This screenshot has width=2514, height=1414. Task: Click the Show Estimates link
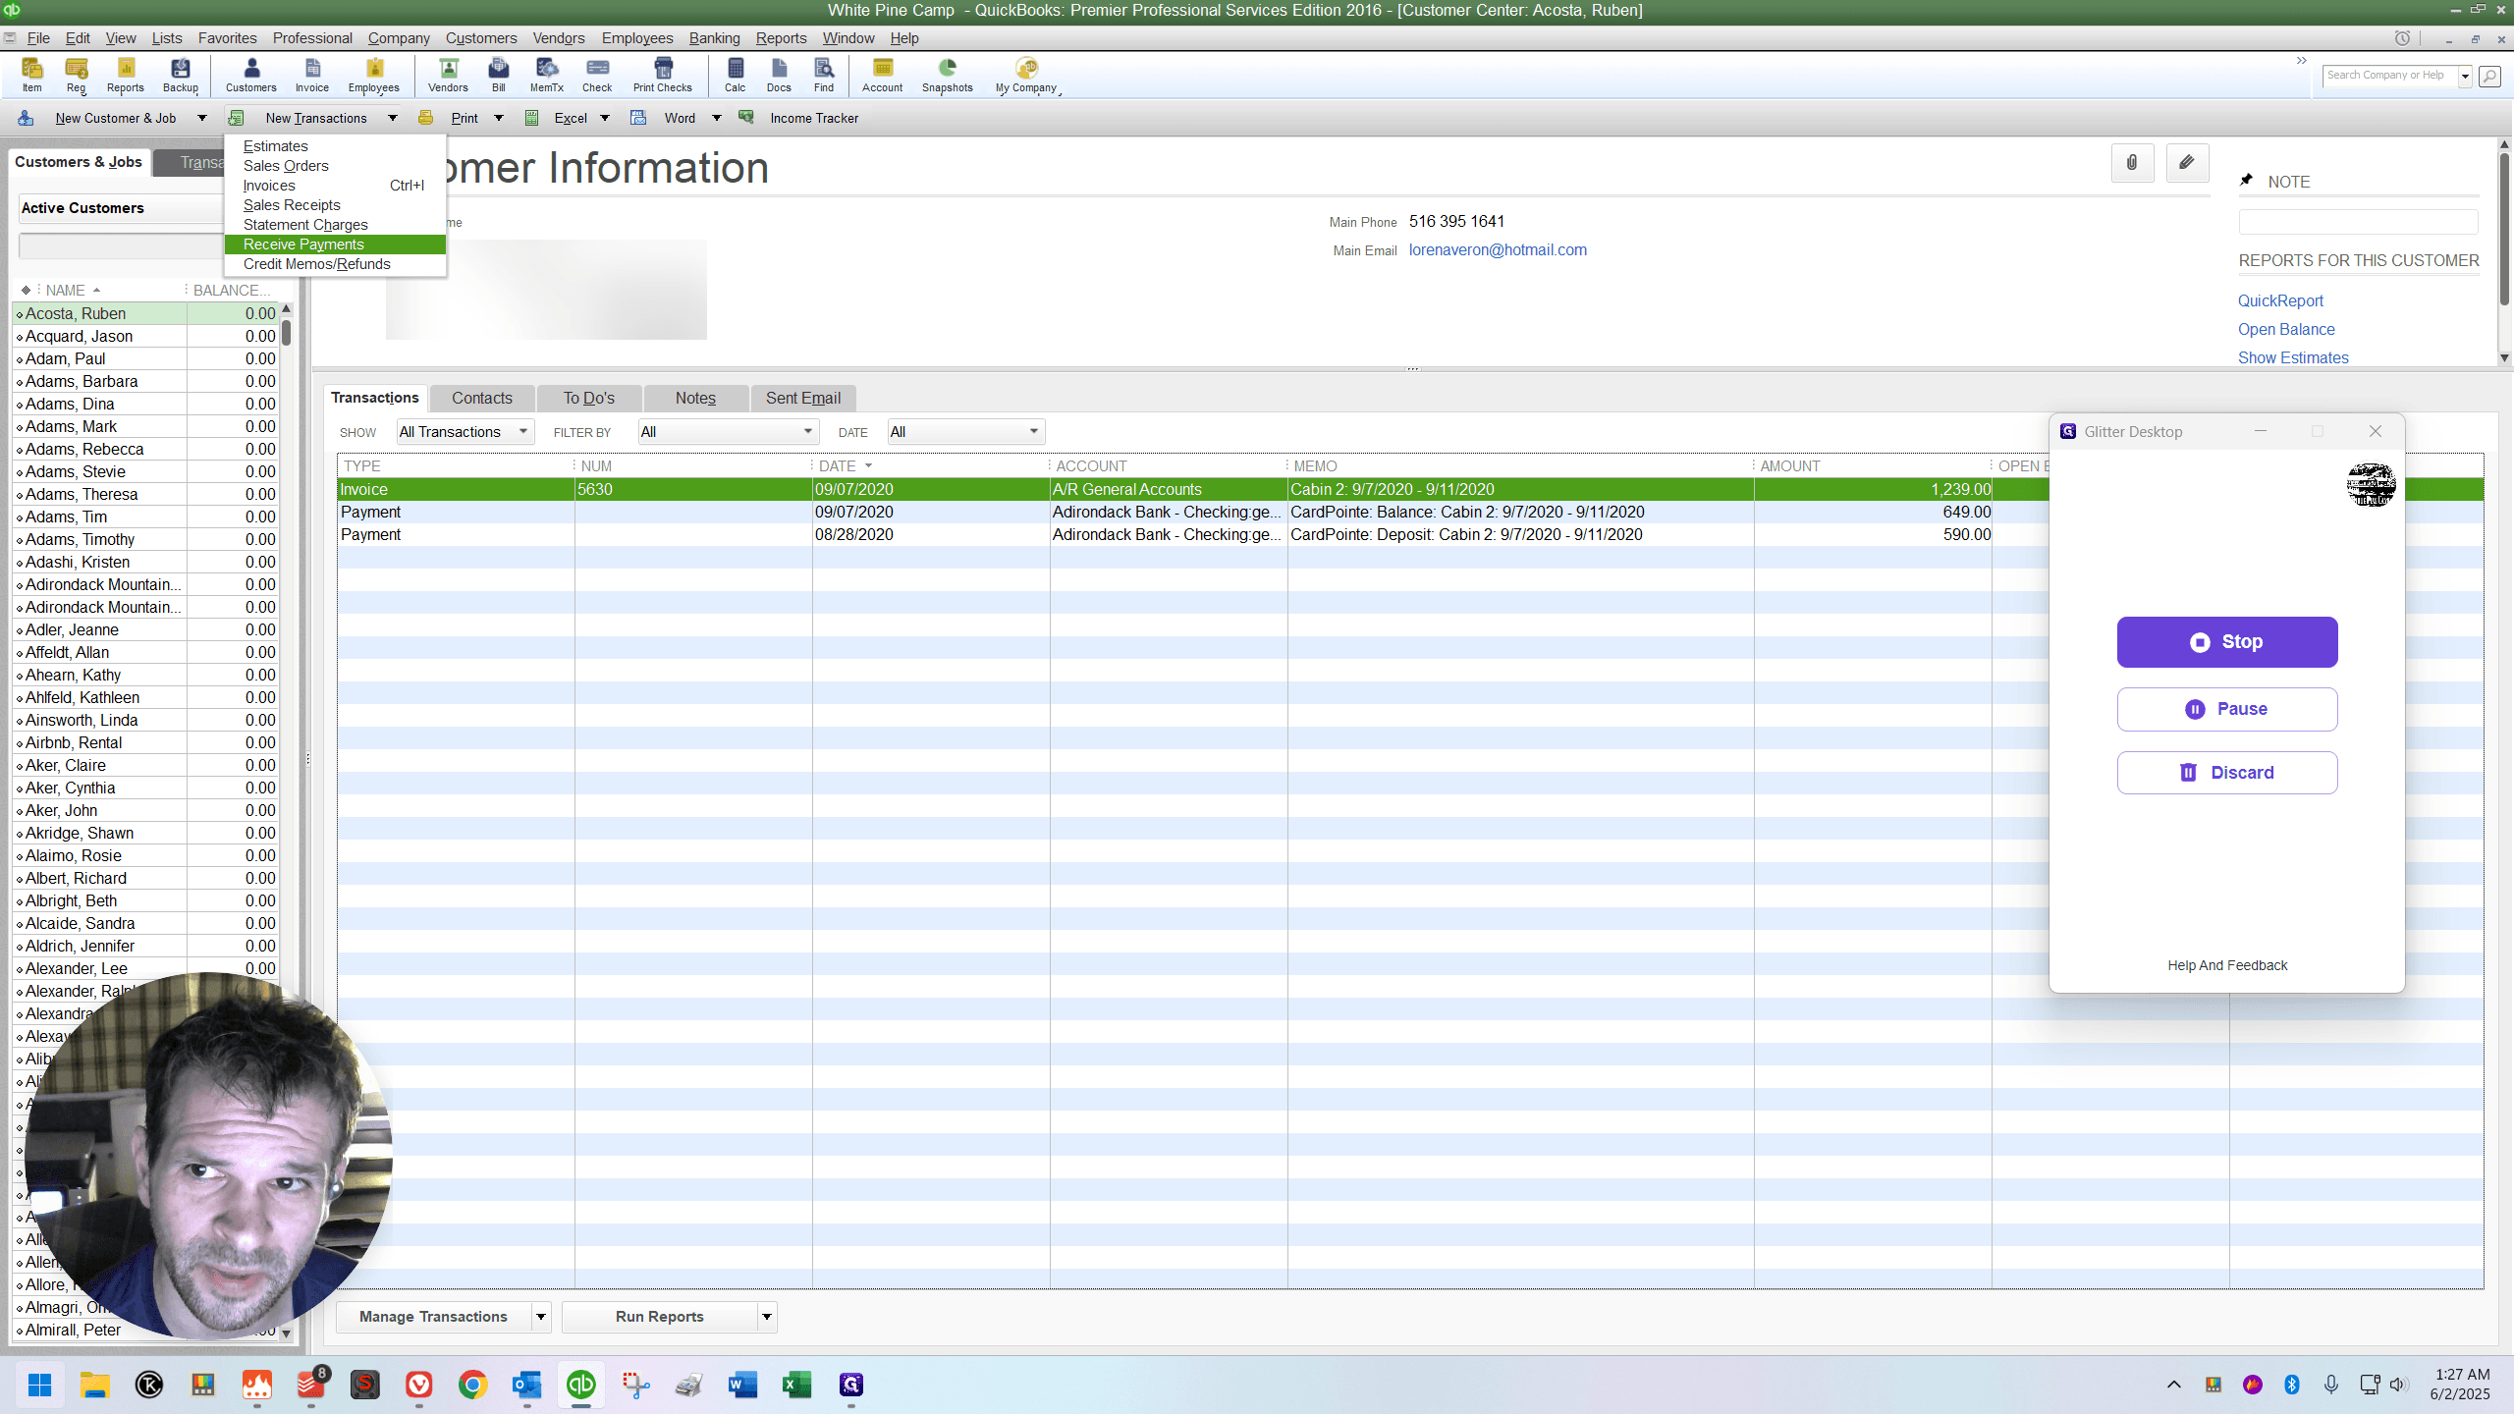(x=2293, y=357)
